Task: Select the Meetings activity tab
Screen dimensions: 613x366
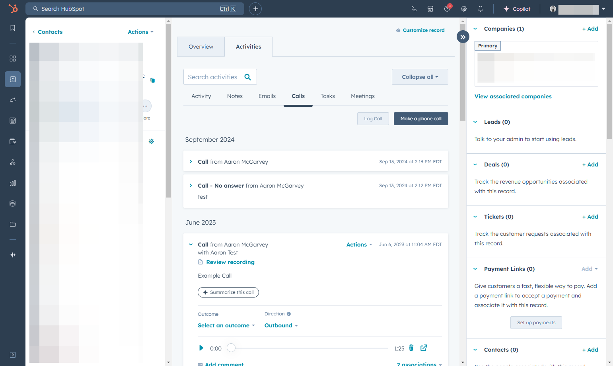Action: click(x=363, y=96)
